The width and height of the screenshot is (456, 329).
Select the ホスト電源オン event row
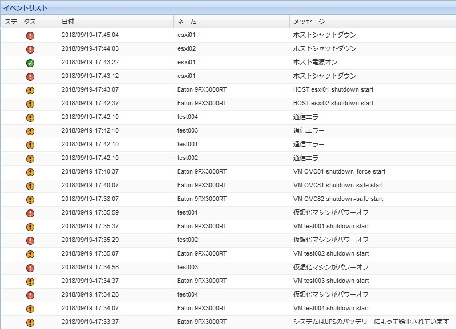[316, 63]
